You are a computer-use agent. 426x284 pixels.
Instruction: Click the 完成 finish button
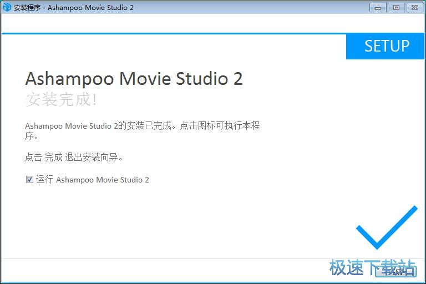[x=395, y=271]
